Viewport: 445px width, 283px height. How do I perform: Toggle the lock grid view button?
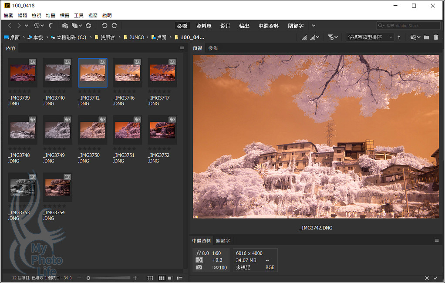pyautogui.click(x=150, y=278)
